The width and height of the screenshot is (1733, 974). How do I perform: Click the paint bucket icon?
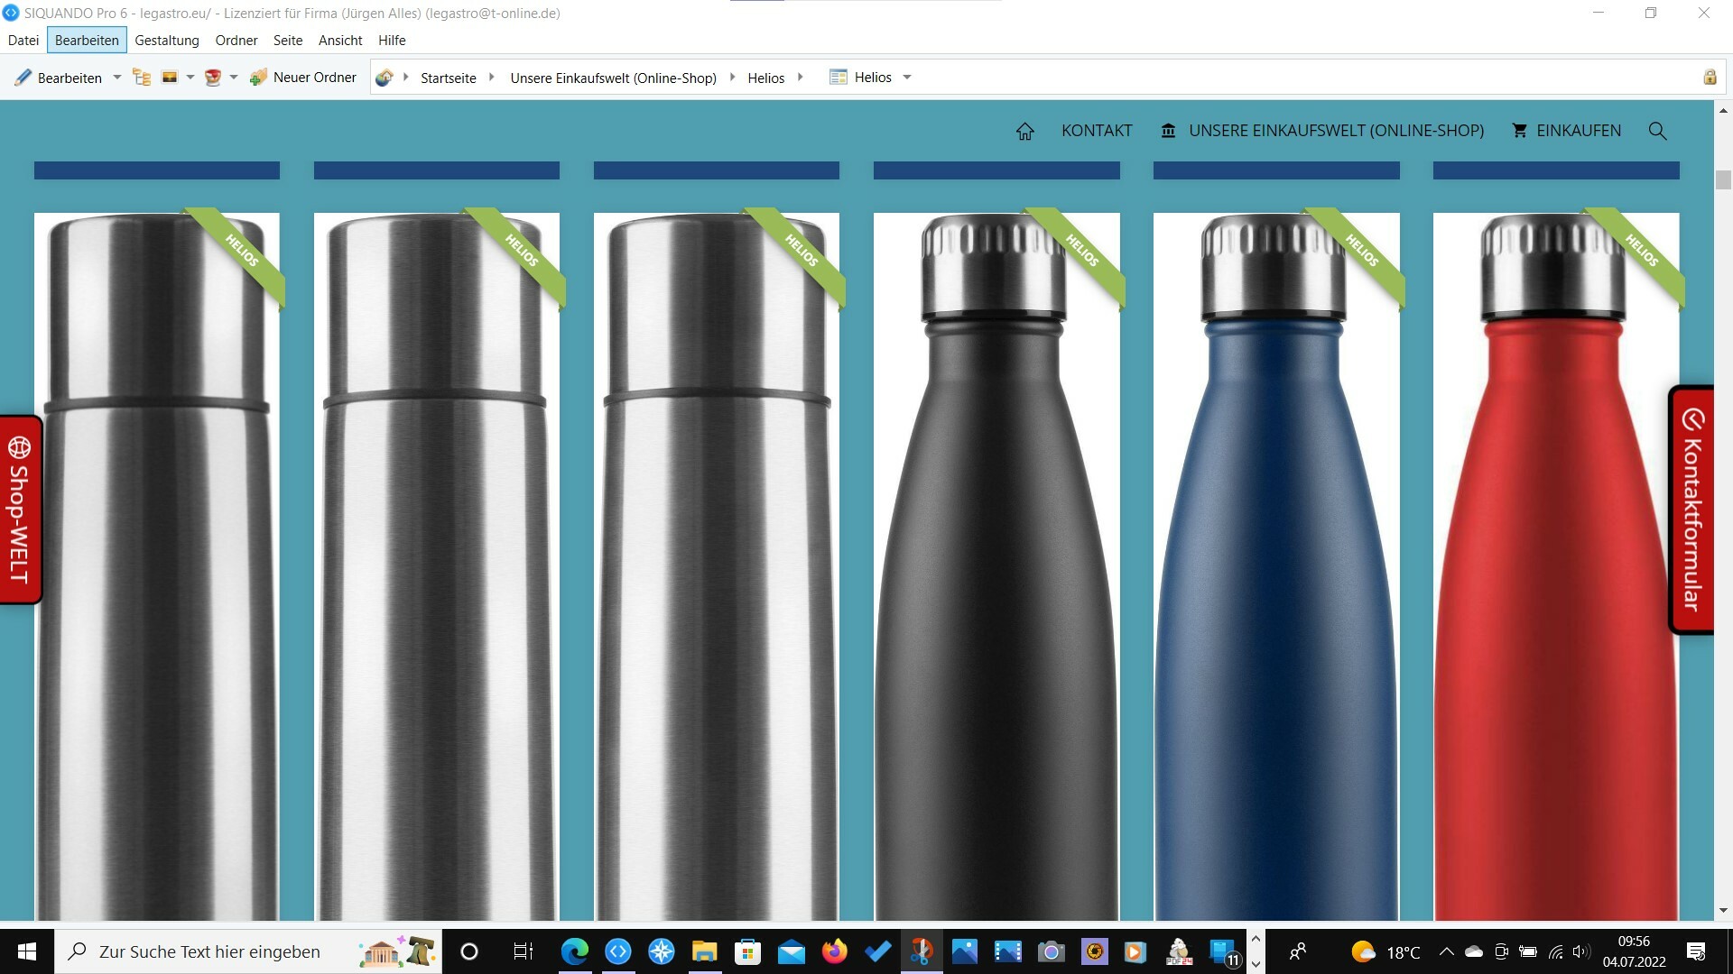[x=213, y=78]
